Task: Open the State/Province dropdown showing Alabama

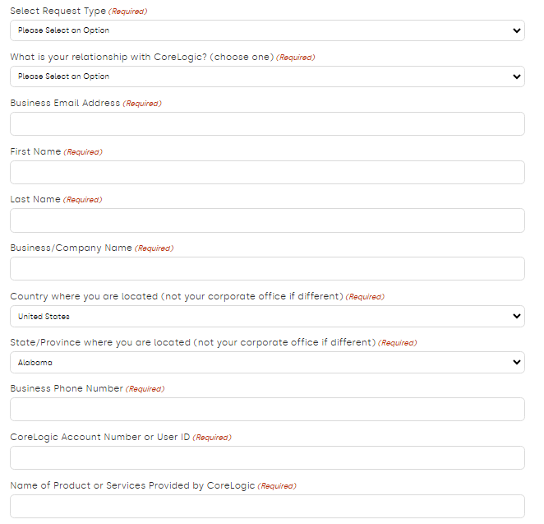Action: point(267,363)
